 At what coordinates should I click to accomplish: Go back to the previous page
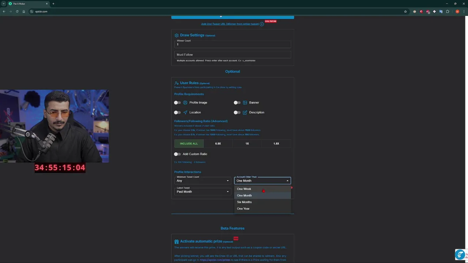[4, 11]
